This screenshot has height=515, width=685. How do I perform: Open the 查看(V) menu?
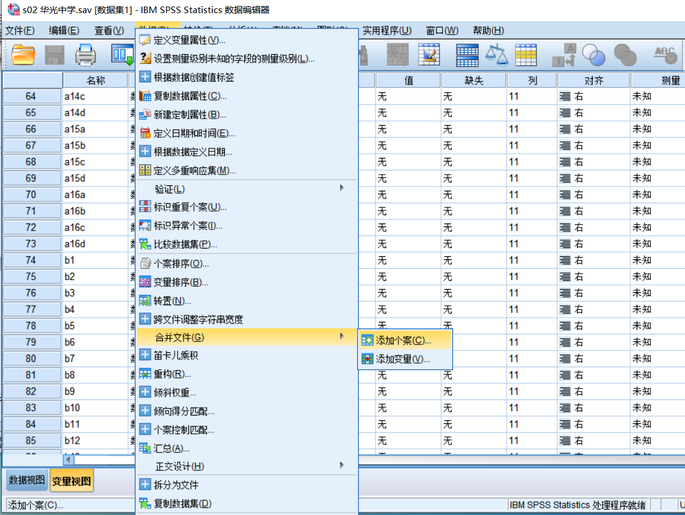point(109,30)
